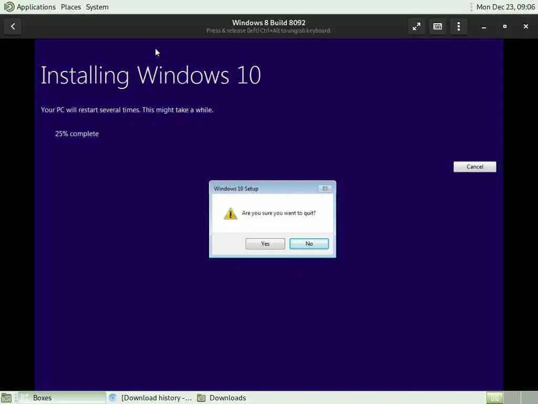Click the 'Installing Windows 10' heading
This screenshot has width=538, height=404.
(151, 75)
